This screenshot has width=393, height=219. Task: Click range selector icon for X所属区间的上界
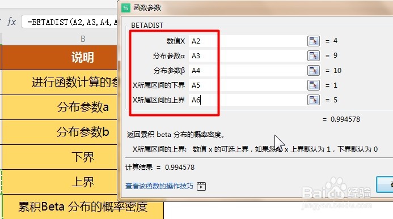pyautogui.click(x=313, y=100)
